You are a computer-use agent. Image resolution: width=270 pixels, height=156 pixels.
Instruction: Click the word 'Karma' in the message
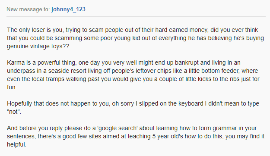coord(16,62)
